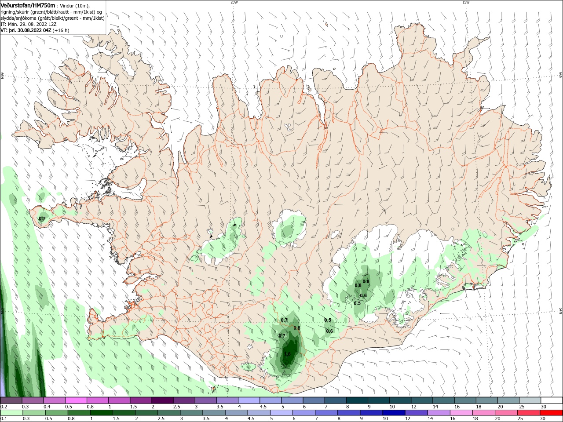The image size is (563, 422).
Task: Click the '(+16 h)' forecast offset text
Action: pos(61,31)
